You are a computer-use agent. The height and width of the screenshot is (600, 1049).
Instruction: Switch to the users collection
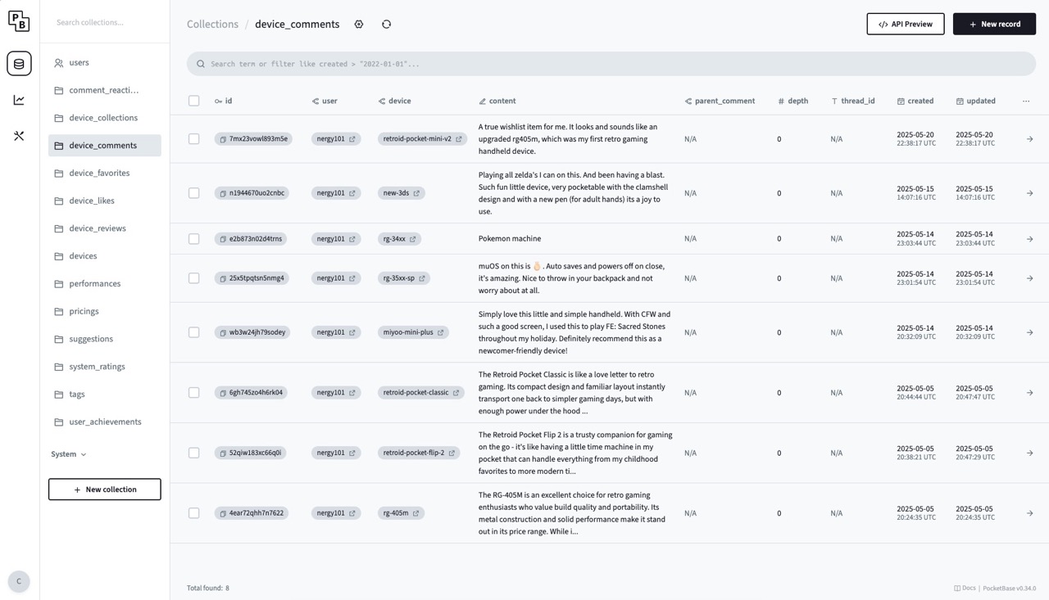coord(79,63)
